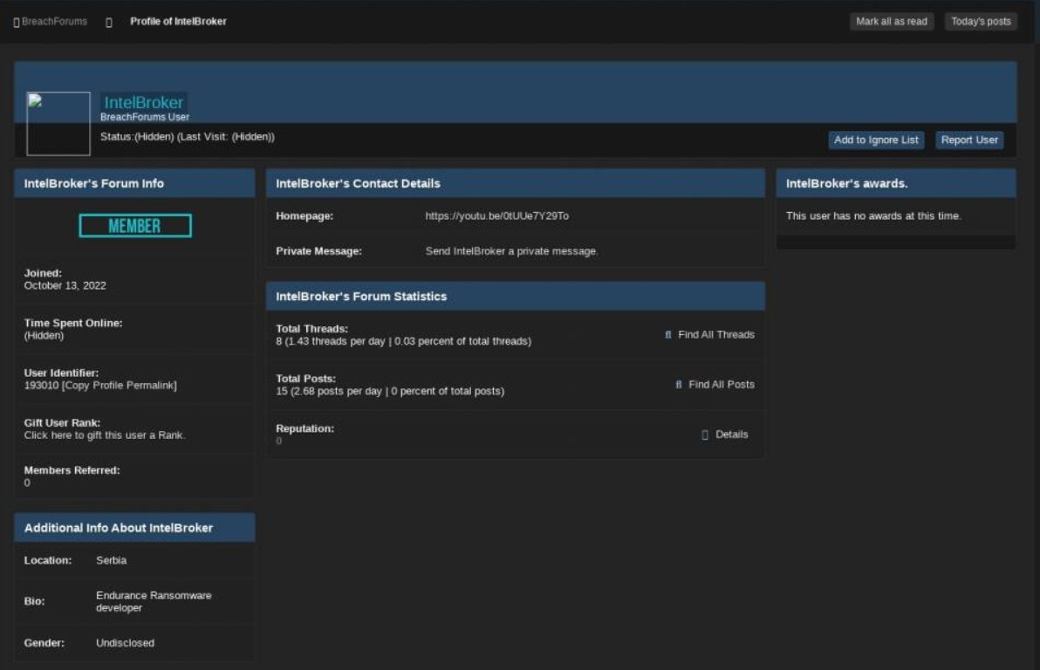Click the MEMBER rank badge
This screenshot has width=1040, height=670.
[135, 226]
